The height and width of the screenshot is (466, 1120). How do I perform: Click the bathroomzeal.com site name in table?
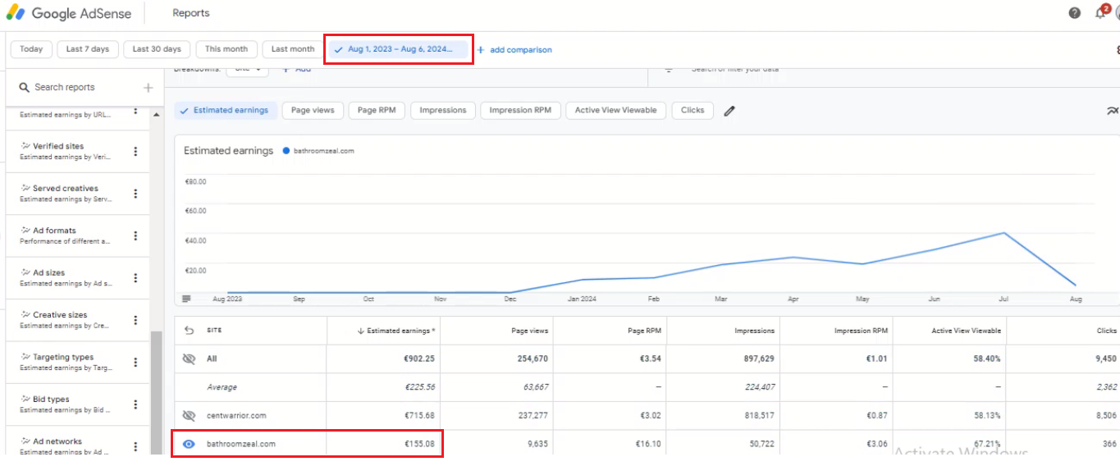pyautogui.click(x=241, y=444)
